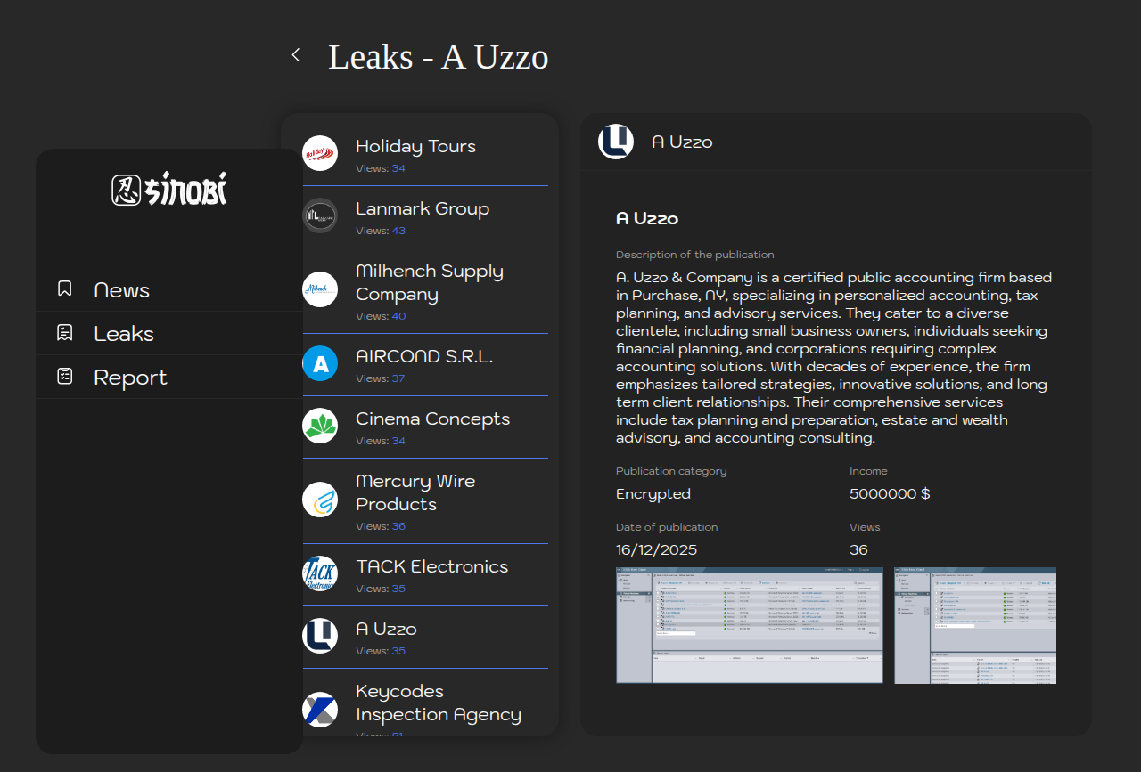This screenshot has width=1141, height=772.
Task: Open the Milhench Supply Company entry
Action: (x=429, y=282)
